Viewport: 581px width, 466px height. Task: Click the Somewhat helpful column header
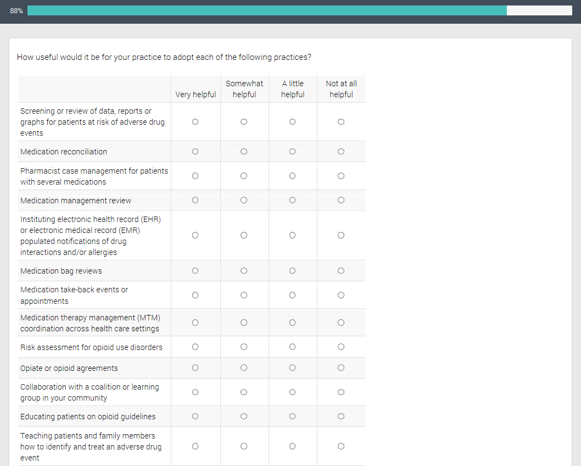tap(244, 89)
